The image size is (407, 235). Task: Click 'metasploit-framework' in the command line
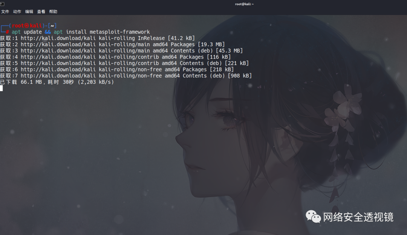point(120,32)
